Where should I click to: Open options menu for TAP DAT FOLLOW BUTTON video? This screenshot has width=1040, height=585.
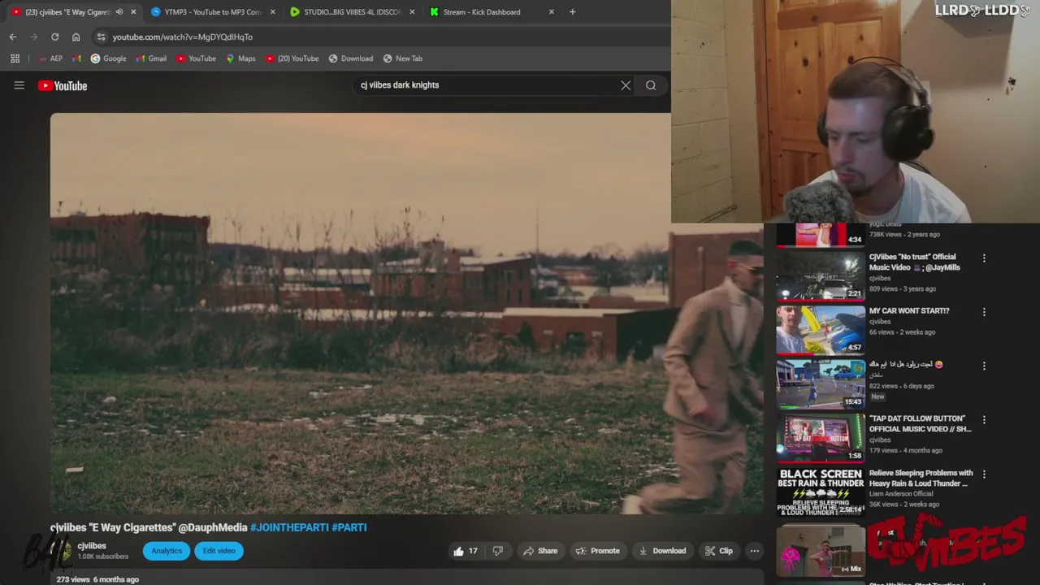coord(984,420)
